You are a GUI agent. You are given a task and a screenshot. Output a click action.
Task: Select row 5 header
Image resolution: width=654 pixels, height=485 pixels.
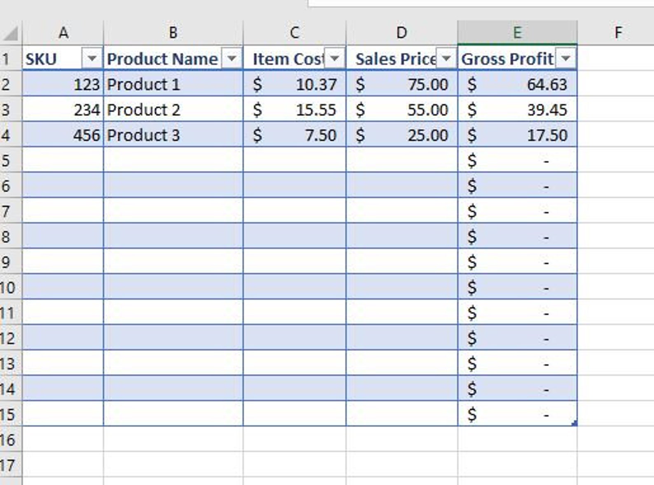coord(11,161)
